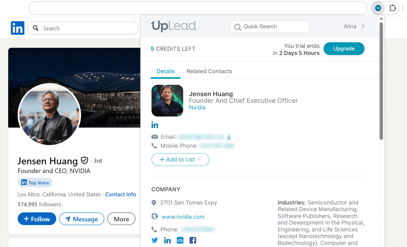
Task: Open the contact's LinkedIn icon under the photo
Action: click(x=155, y=125)
